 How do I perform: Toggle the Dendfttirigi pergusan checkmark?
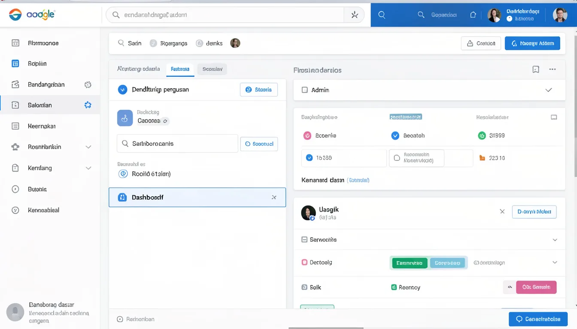click(122, 90)
